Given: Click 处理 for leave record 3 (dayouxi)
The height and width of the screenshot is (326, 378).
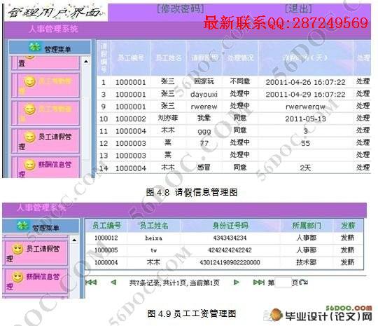Looking at the screenshot, I should click(363, 93).
